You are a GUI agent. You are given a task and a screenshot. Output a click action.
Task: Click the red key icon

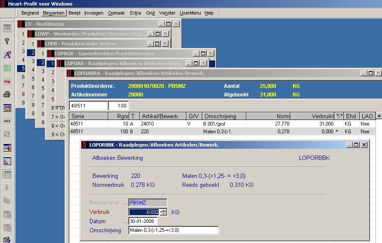[x=7, y=81]
